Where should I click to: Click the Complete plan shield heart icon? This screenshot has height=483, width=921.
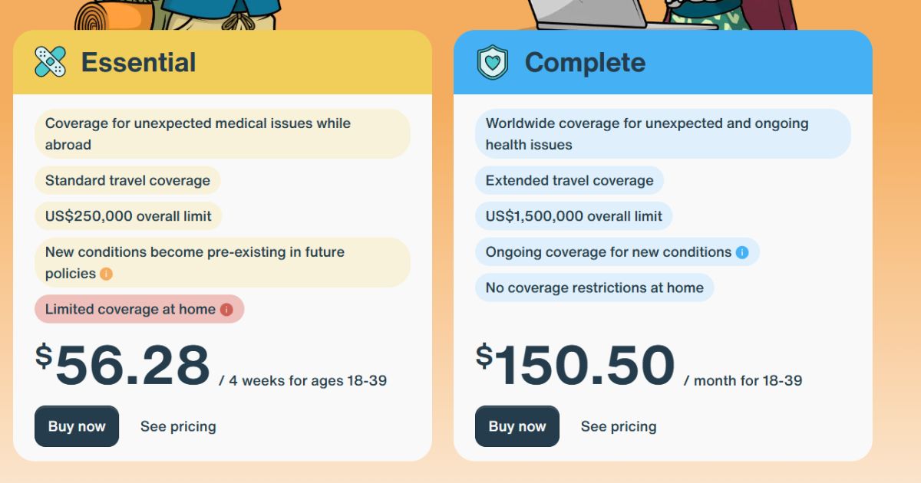pos(492,62)
